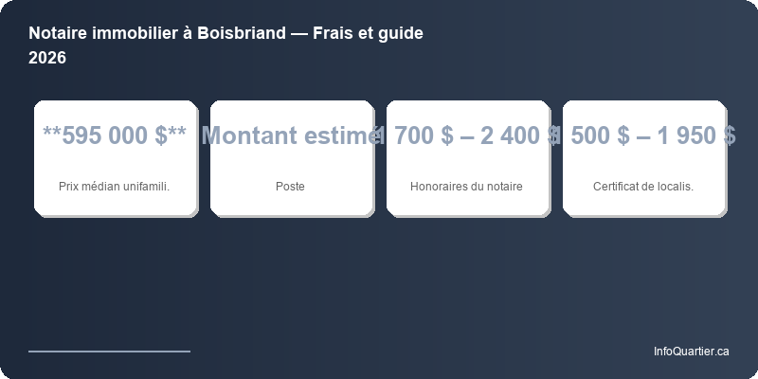Click the '2026' year in the title
This screenshot has height=379, width=758.
tap(47, 58)
